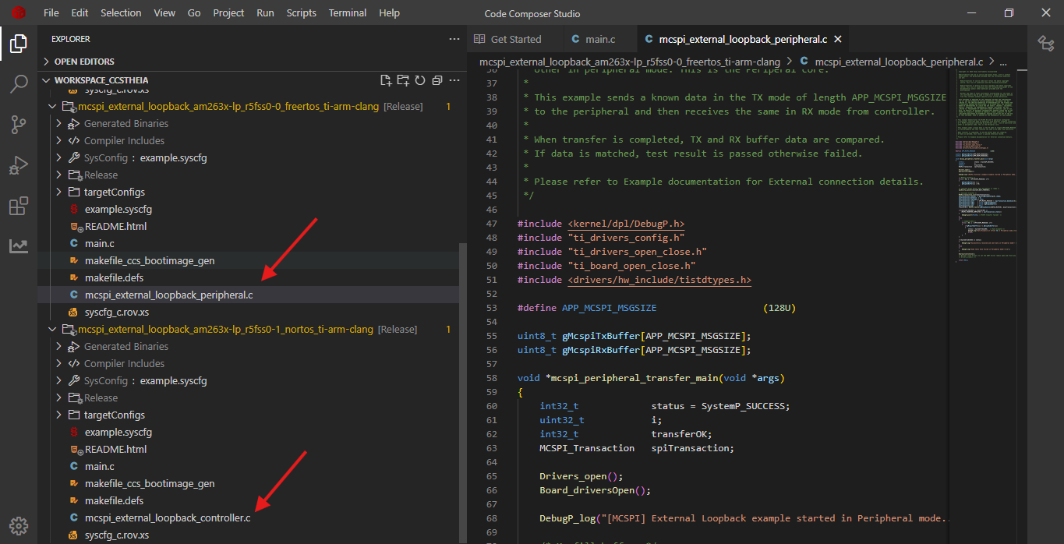The width and height of the screenshot is (1064, 544).
Task: Switch to the Get Started tab
Action: tap(514, 39)
